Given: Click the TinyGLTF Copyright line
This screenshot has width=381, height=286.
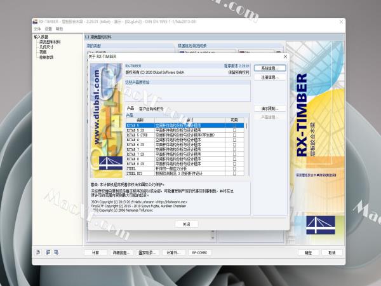Looking at the screenshot, I should pos(138,206).
